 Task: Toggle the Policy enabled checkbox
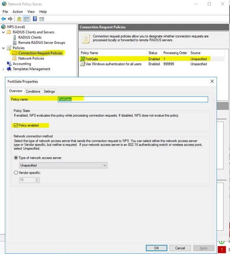point(16,125)
